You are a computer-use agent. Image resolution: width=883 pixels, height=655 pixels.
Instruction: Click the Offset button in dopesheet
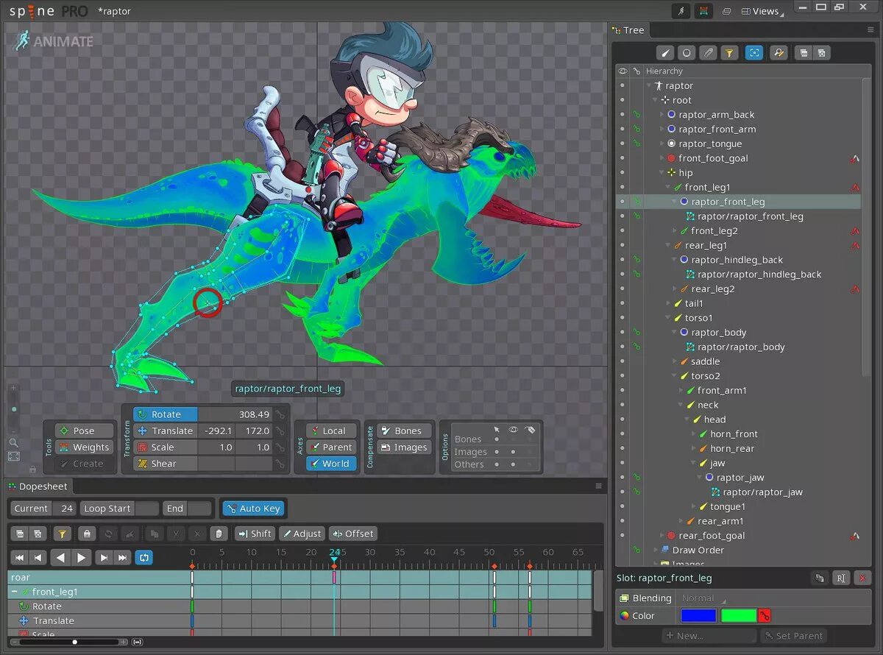(x=352, y=534)
